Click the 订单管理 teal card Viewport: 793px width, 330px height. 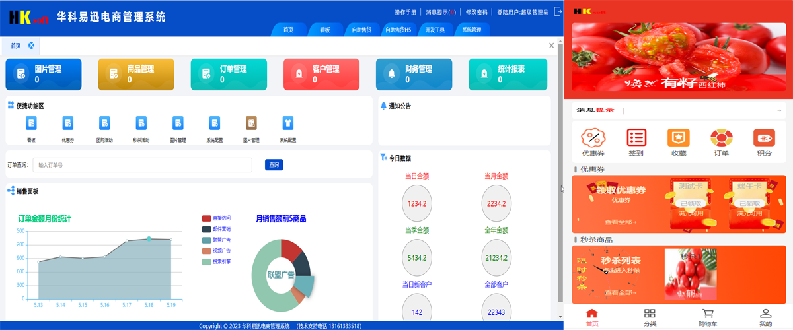(229, 74)
